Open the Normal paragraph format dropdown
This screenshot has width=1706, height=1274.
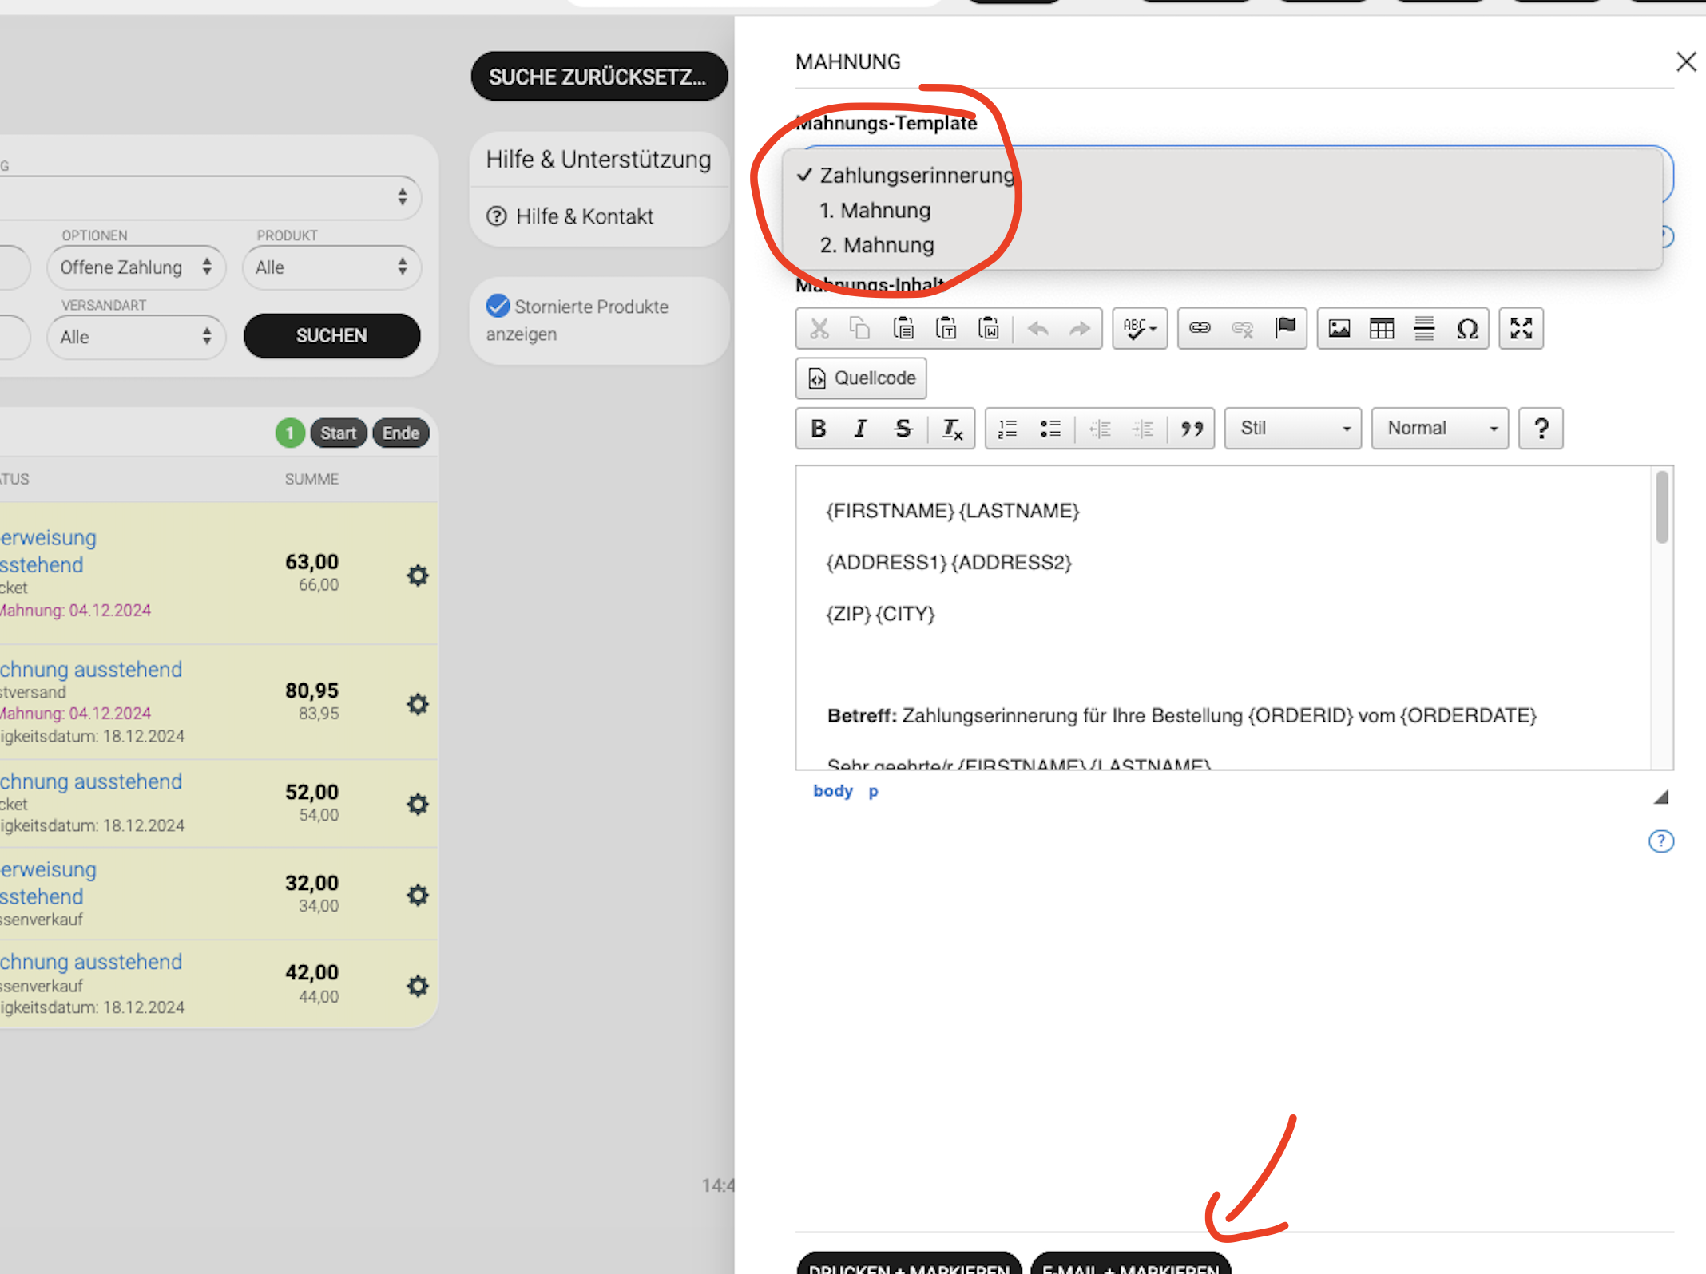pos(1439,429)
